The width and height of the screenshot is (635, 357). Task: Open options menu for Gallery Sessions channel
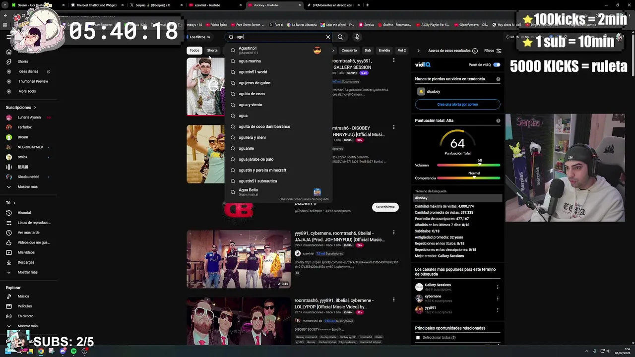click(x=498, y=287)
